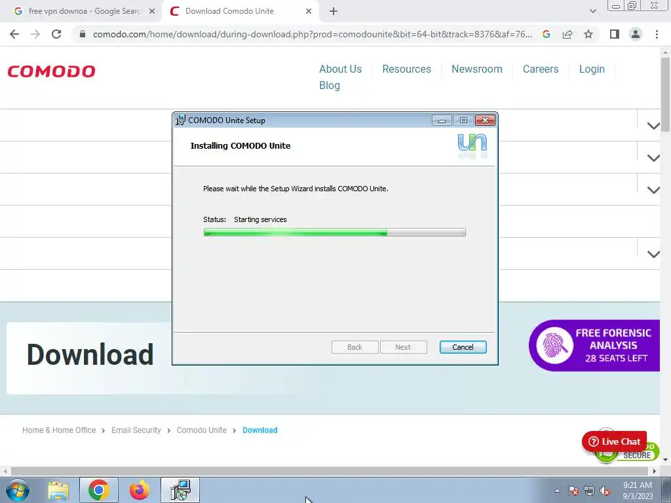
Task: Click the padlock site info icon
Action: point(83,34)
